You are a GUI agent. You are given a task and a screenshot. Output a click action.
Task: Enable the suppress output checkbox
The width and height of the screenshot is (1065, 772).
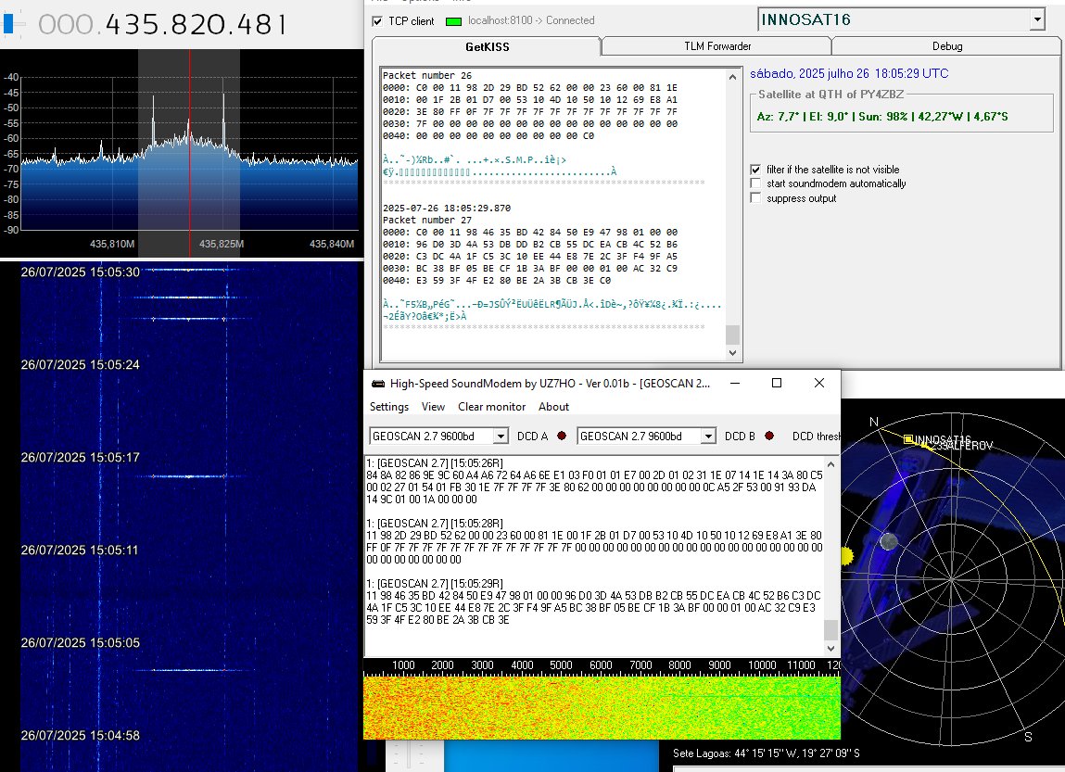pos(755,198)
